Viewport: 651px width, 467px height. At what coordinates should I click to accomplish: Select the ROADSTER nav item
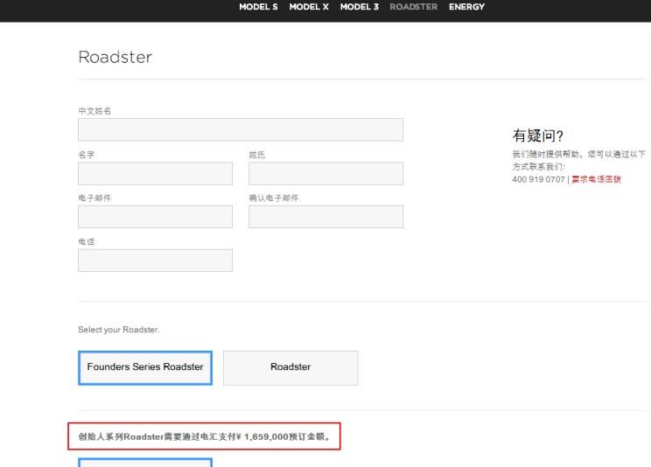click(414, 7)
